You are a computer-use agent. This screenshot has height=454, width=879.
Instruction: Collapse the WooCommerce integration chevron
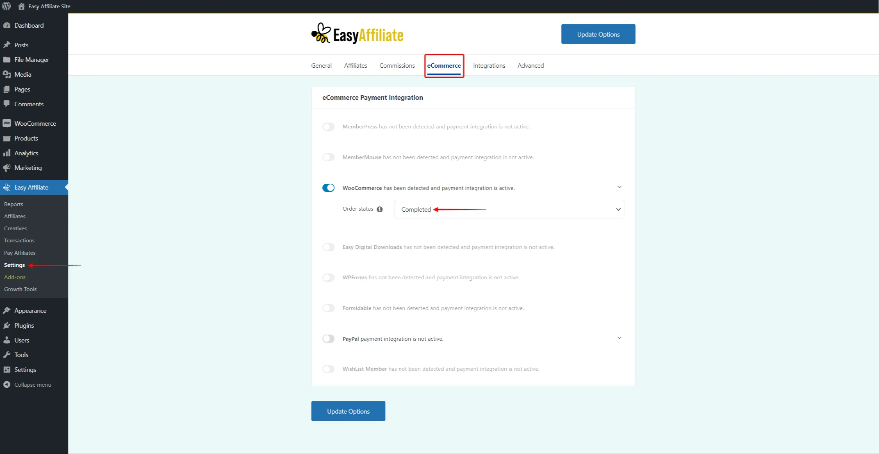point(619,187)
